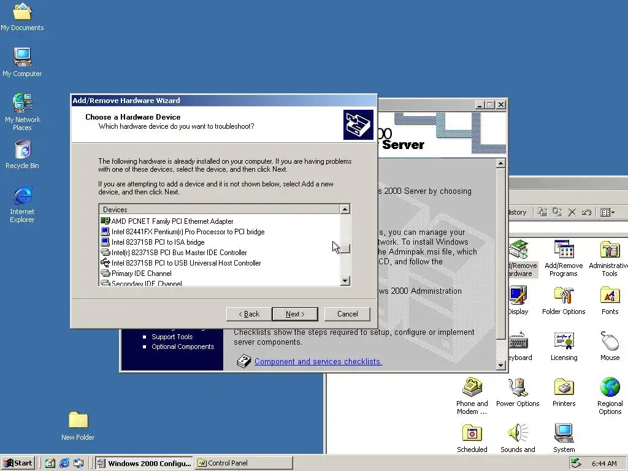628x471 pixels.
Task: Open Component and services checklists link
Action: click(x=318, y=361)
